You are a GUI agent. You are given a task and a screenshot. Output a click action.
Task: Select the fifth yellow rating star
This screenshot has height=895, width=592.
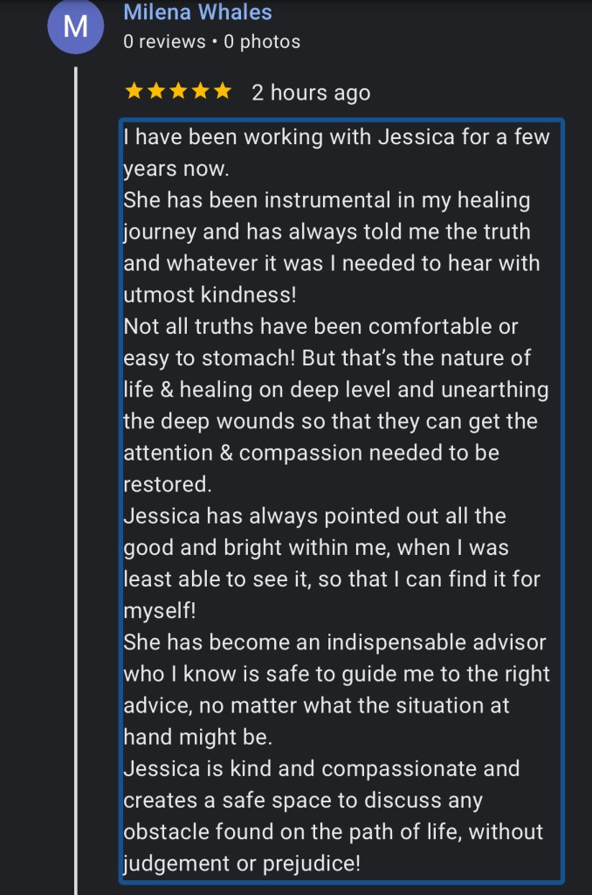click(x=223, y=91)
